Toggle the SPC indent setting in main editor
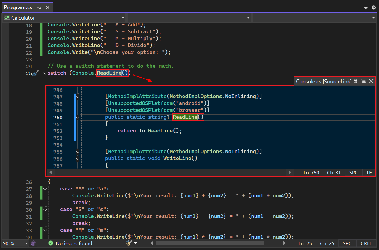Image resolution: width=379 pixels, height=250 pixels. point(347,243)
